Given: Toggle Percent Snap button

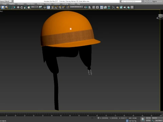Looking at the screenshot, I should tap(60, 7).
